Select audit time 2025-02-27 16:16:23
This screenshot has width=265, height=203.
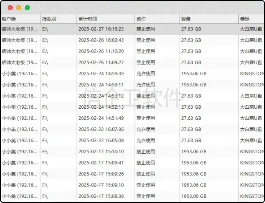(x=101, y=29)
